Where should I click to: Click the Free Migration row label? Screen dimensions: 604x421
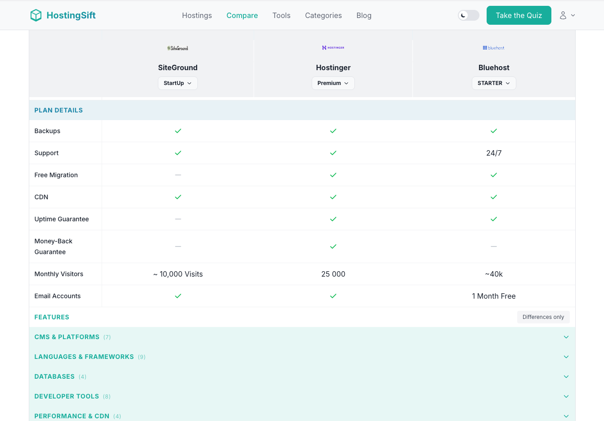56,175
